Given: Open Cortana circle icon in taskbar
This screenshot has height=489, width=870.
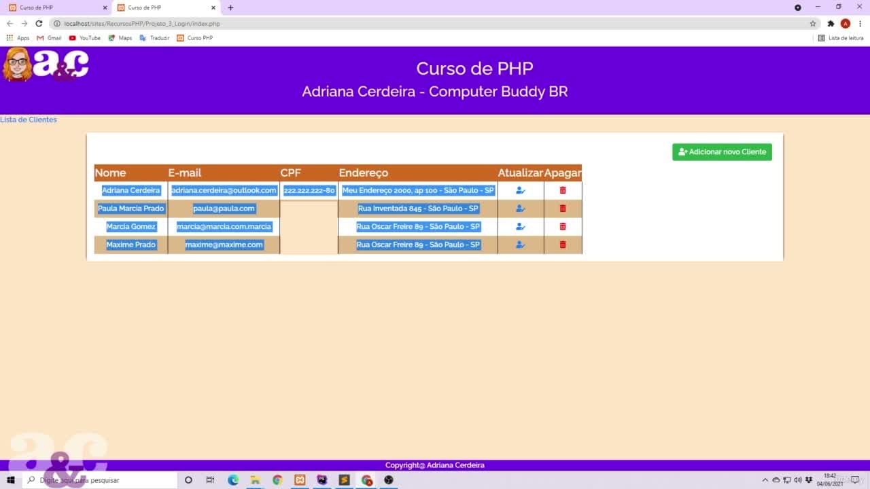Looking at the screenshot, I should pyautogui.click(x=188, y=480).
